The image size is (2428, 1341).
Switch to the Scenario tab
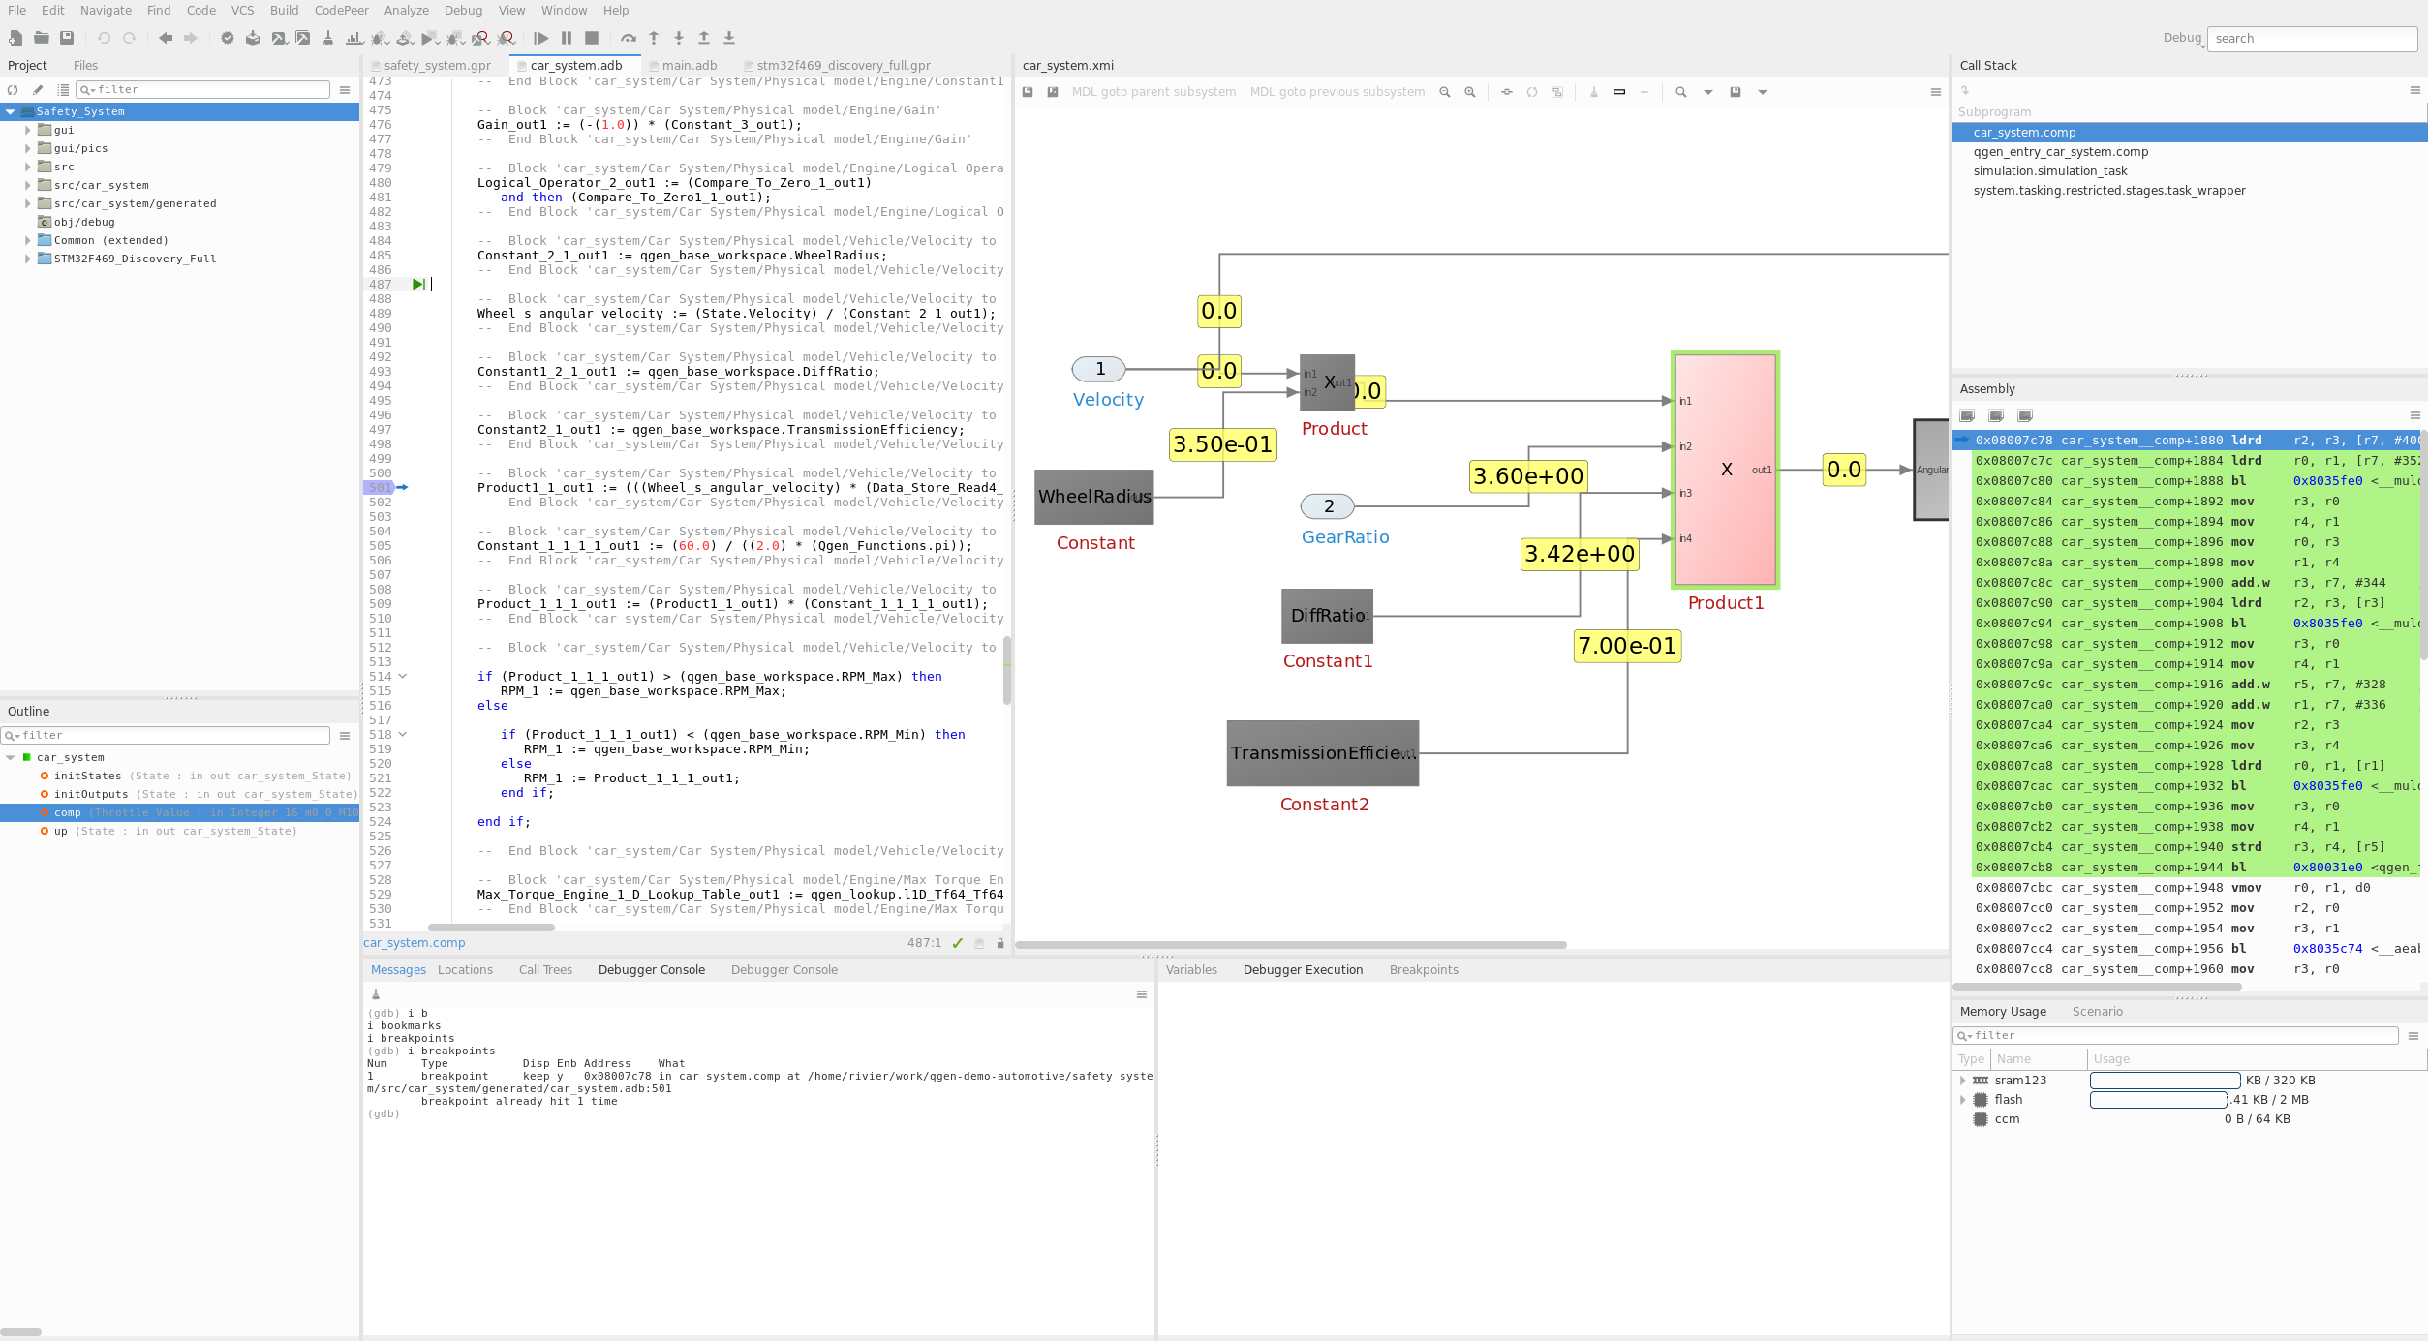pyautogui.click(x=2097, y=1011)
